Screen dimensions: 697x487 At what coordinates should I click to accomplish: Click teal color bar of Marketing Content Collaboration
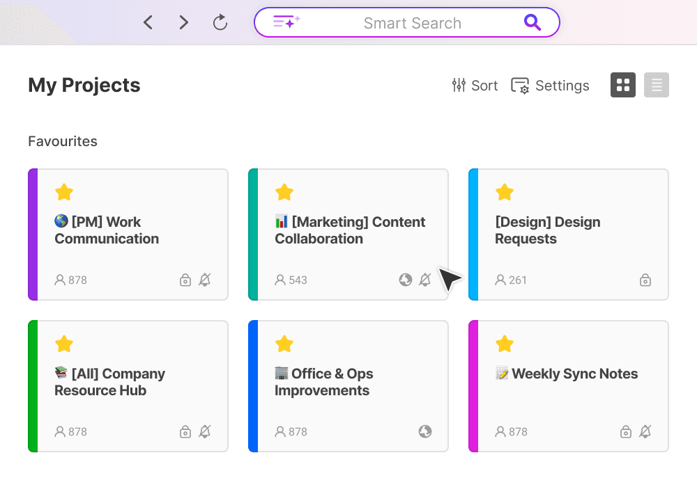(253, 234)
